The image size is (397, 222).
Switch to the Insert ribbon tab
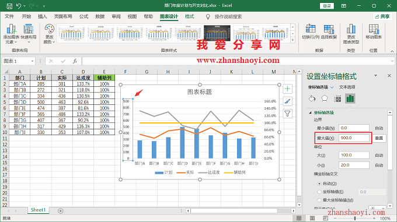pyautogui.click(x=42, y=16)
